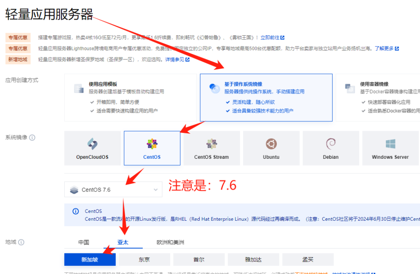Click the info icon beside 地域
The image size is (420, 274).
(x=21, y=242)
